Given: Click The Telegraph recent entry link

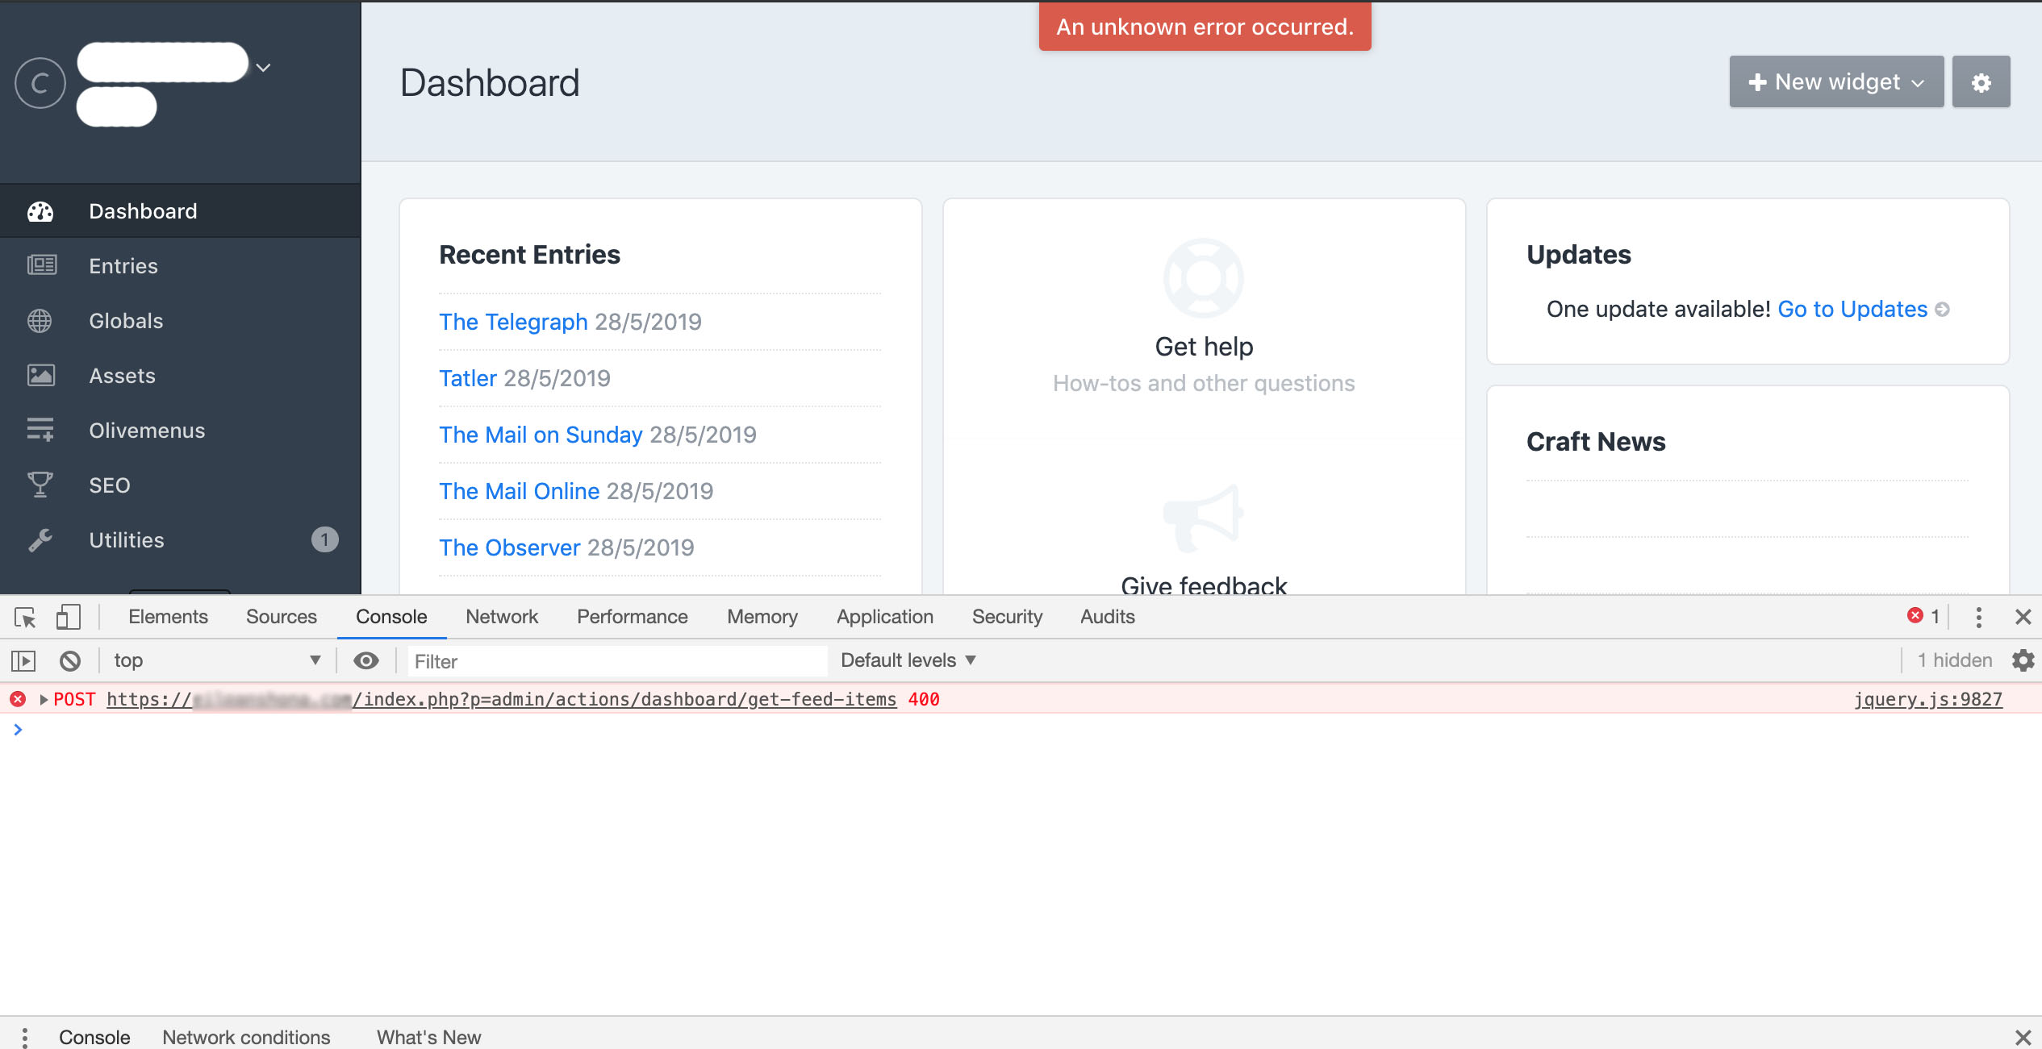Looking at the screenshot, I should (x=512, y=321).
